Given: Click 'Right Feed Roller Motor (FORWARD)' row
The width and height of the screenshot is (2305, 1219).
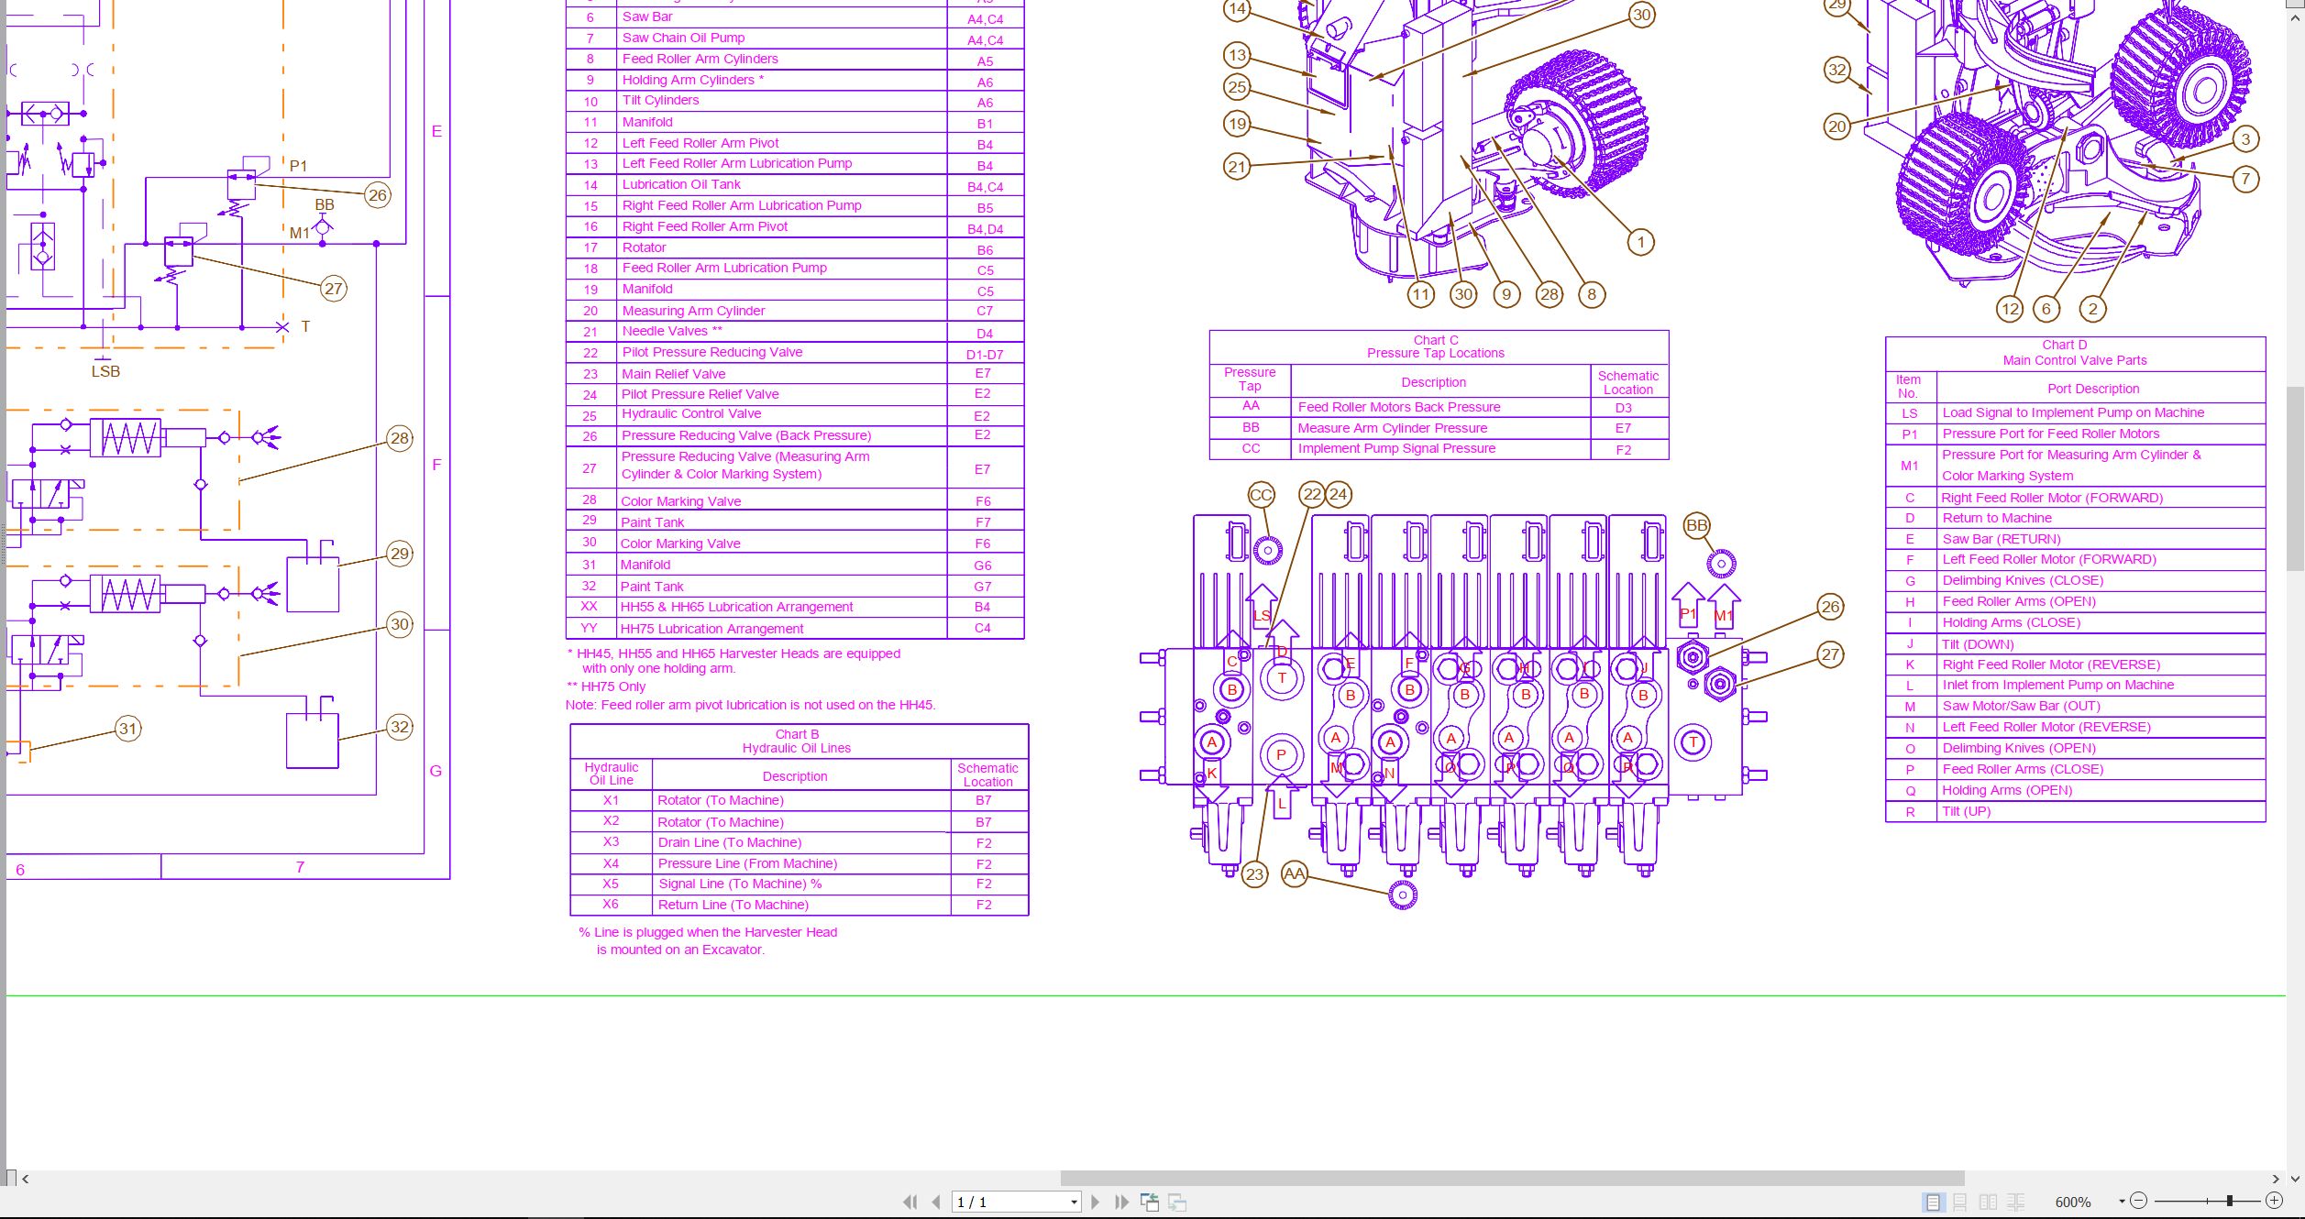Looking at the screenshot, I should (x=2075, y=498).
